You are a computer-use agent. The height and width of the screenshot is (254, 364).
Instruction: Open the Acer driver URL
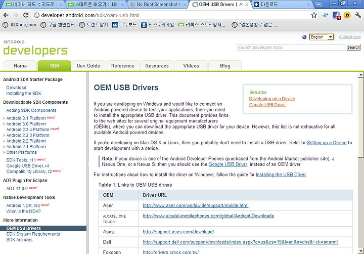[x=196, y=205]
